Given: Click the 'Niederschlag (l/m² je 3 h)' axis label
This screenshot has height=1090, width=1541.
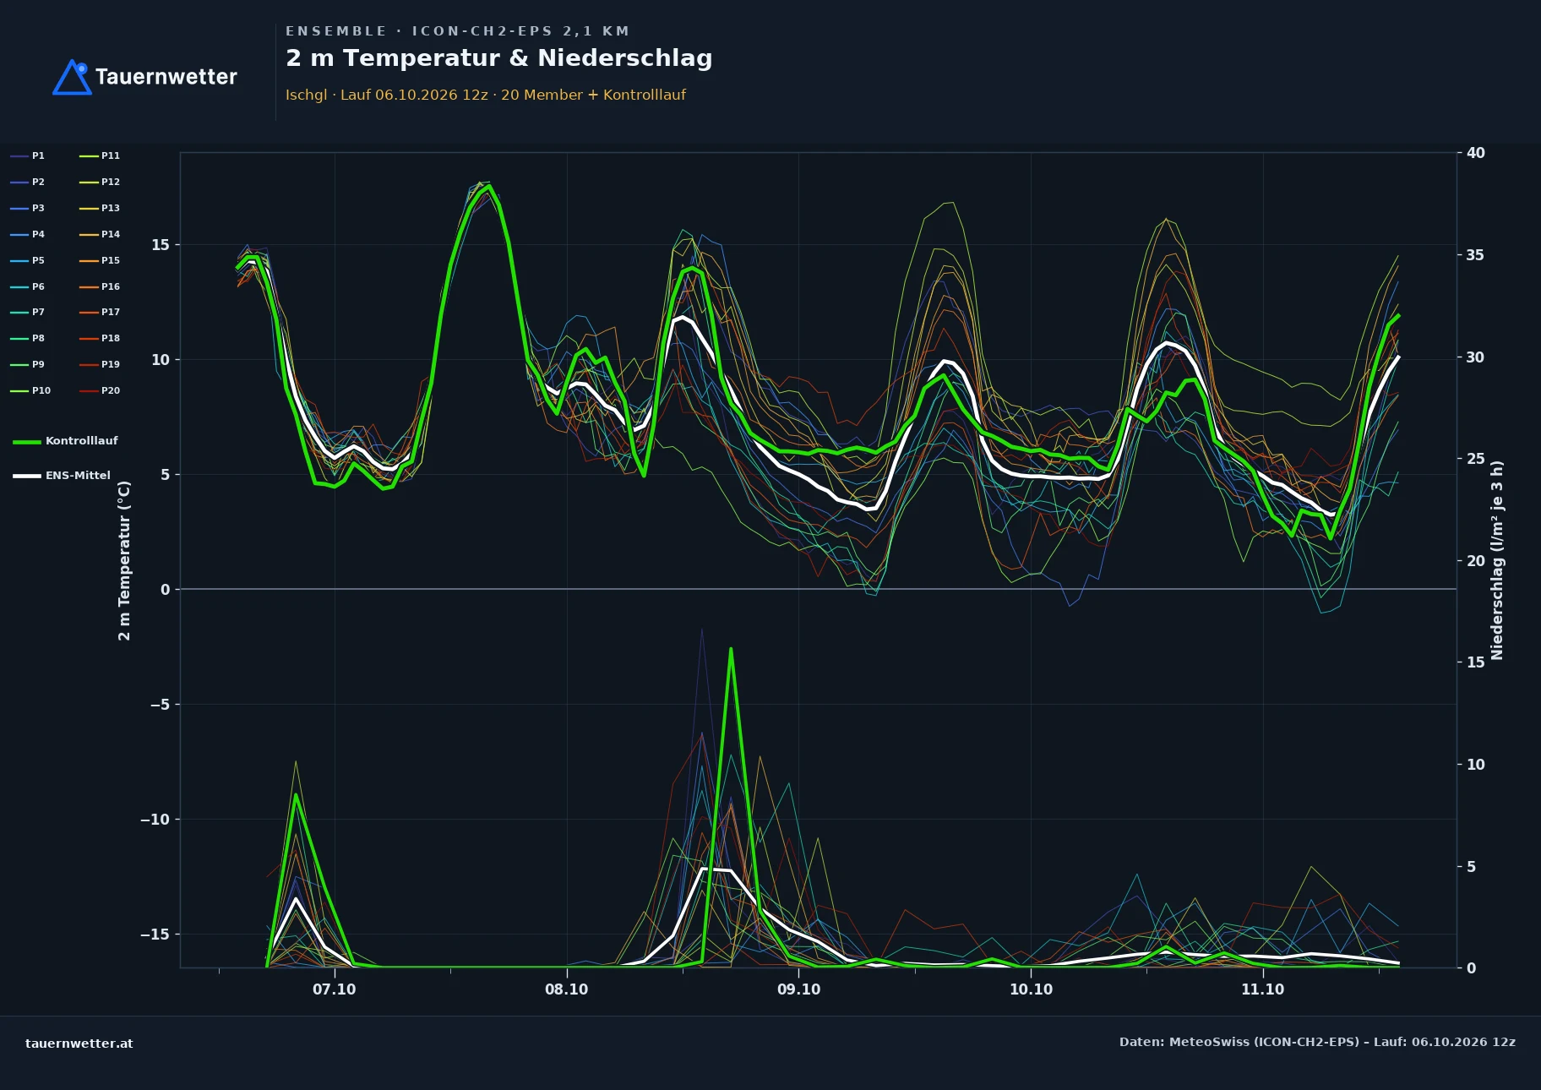Looking at the screenshot, I should (x=1498, y=560).
